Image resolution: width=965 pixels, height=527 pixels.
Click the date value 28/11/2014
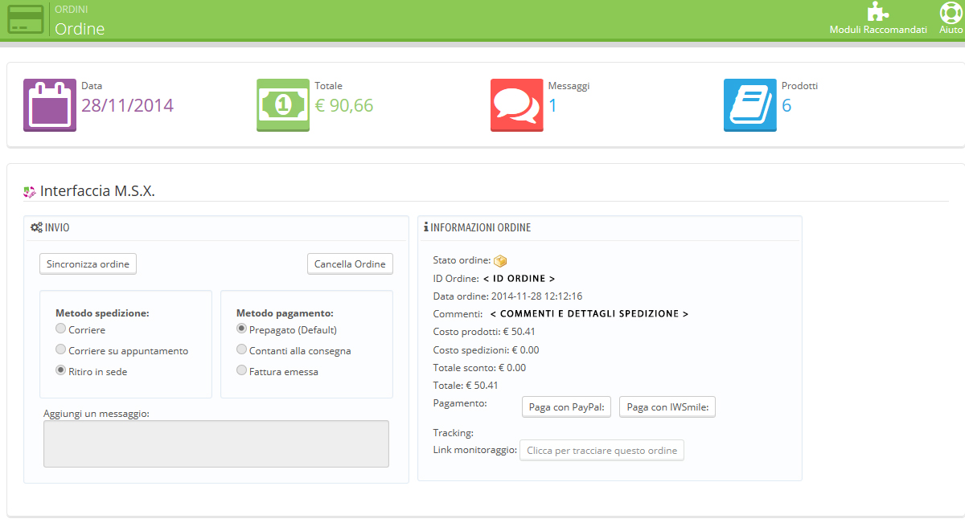[127, 105]
